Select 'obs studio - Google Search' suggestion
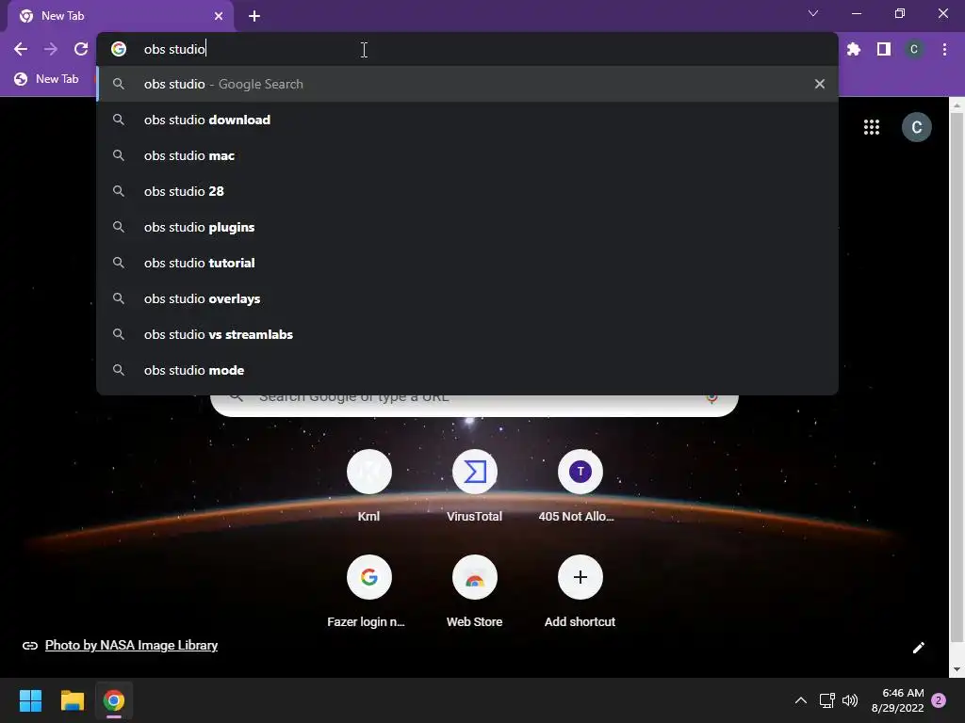This screenshot has height=723, width=965. coord(467,84)
